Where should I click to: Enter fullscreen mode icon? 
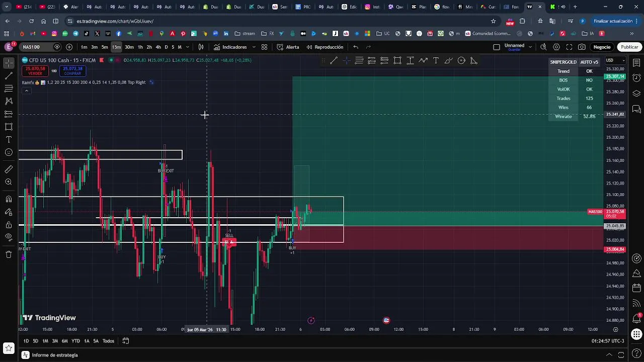tap(569, 47)
